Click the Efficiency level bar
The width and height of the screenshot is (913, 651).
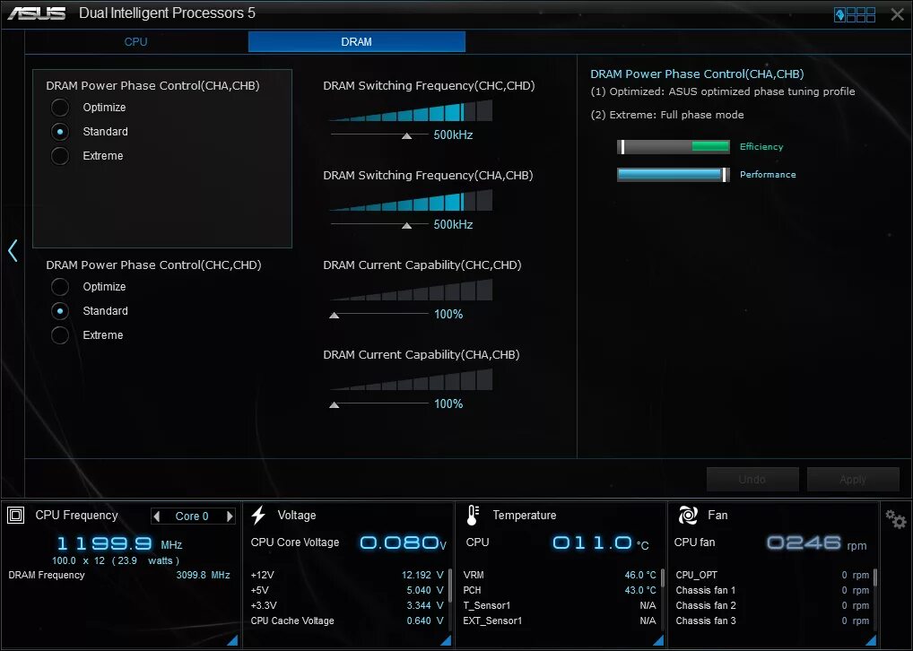tap(674, 147)
